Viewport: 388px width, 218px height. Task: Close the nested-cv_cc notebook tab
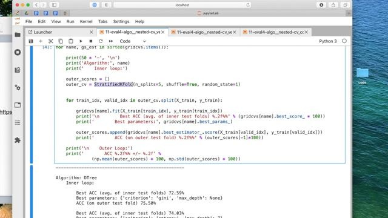[x=306, y=32]
